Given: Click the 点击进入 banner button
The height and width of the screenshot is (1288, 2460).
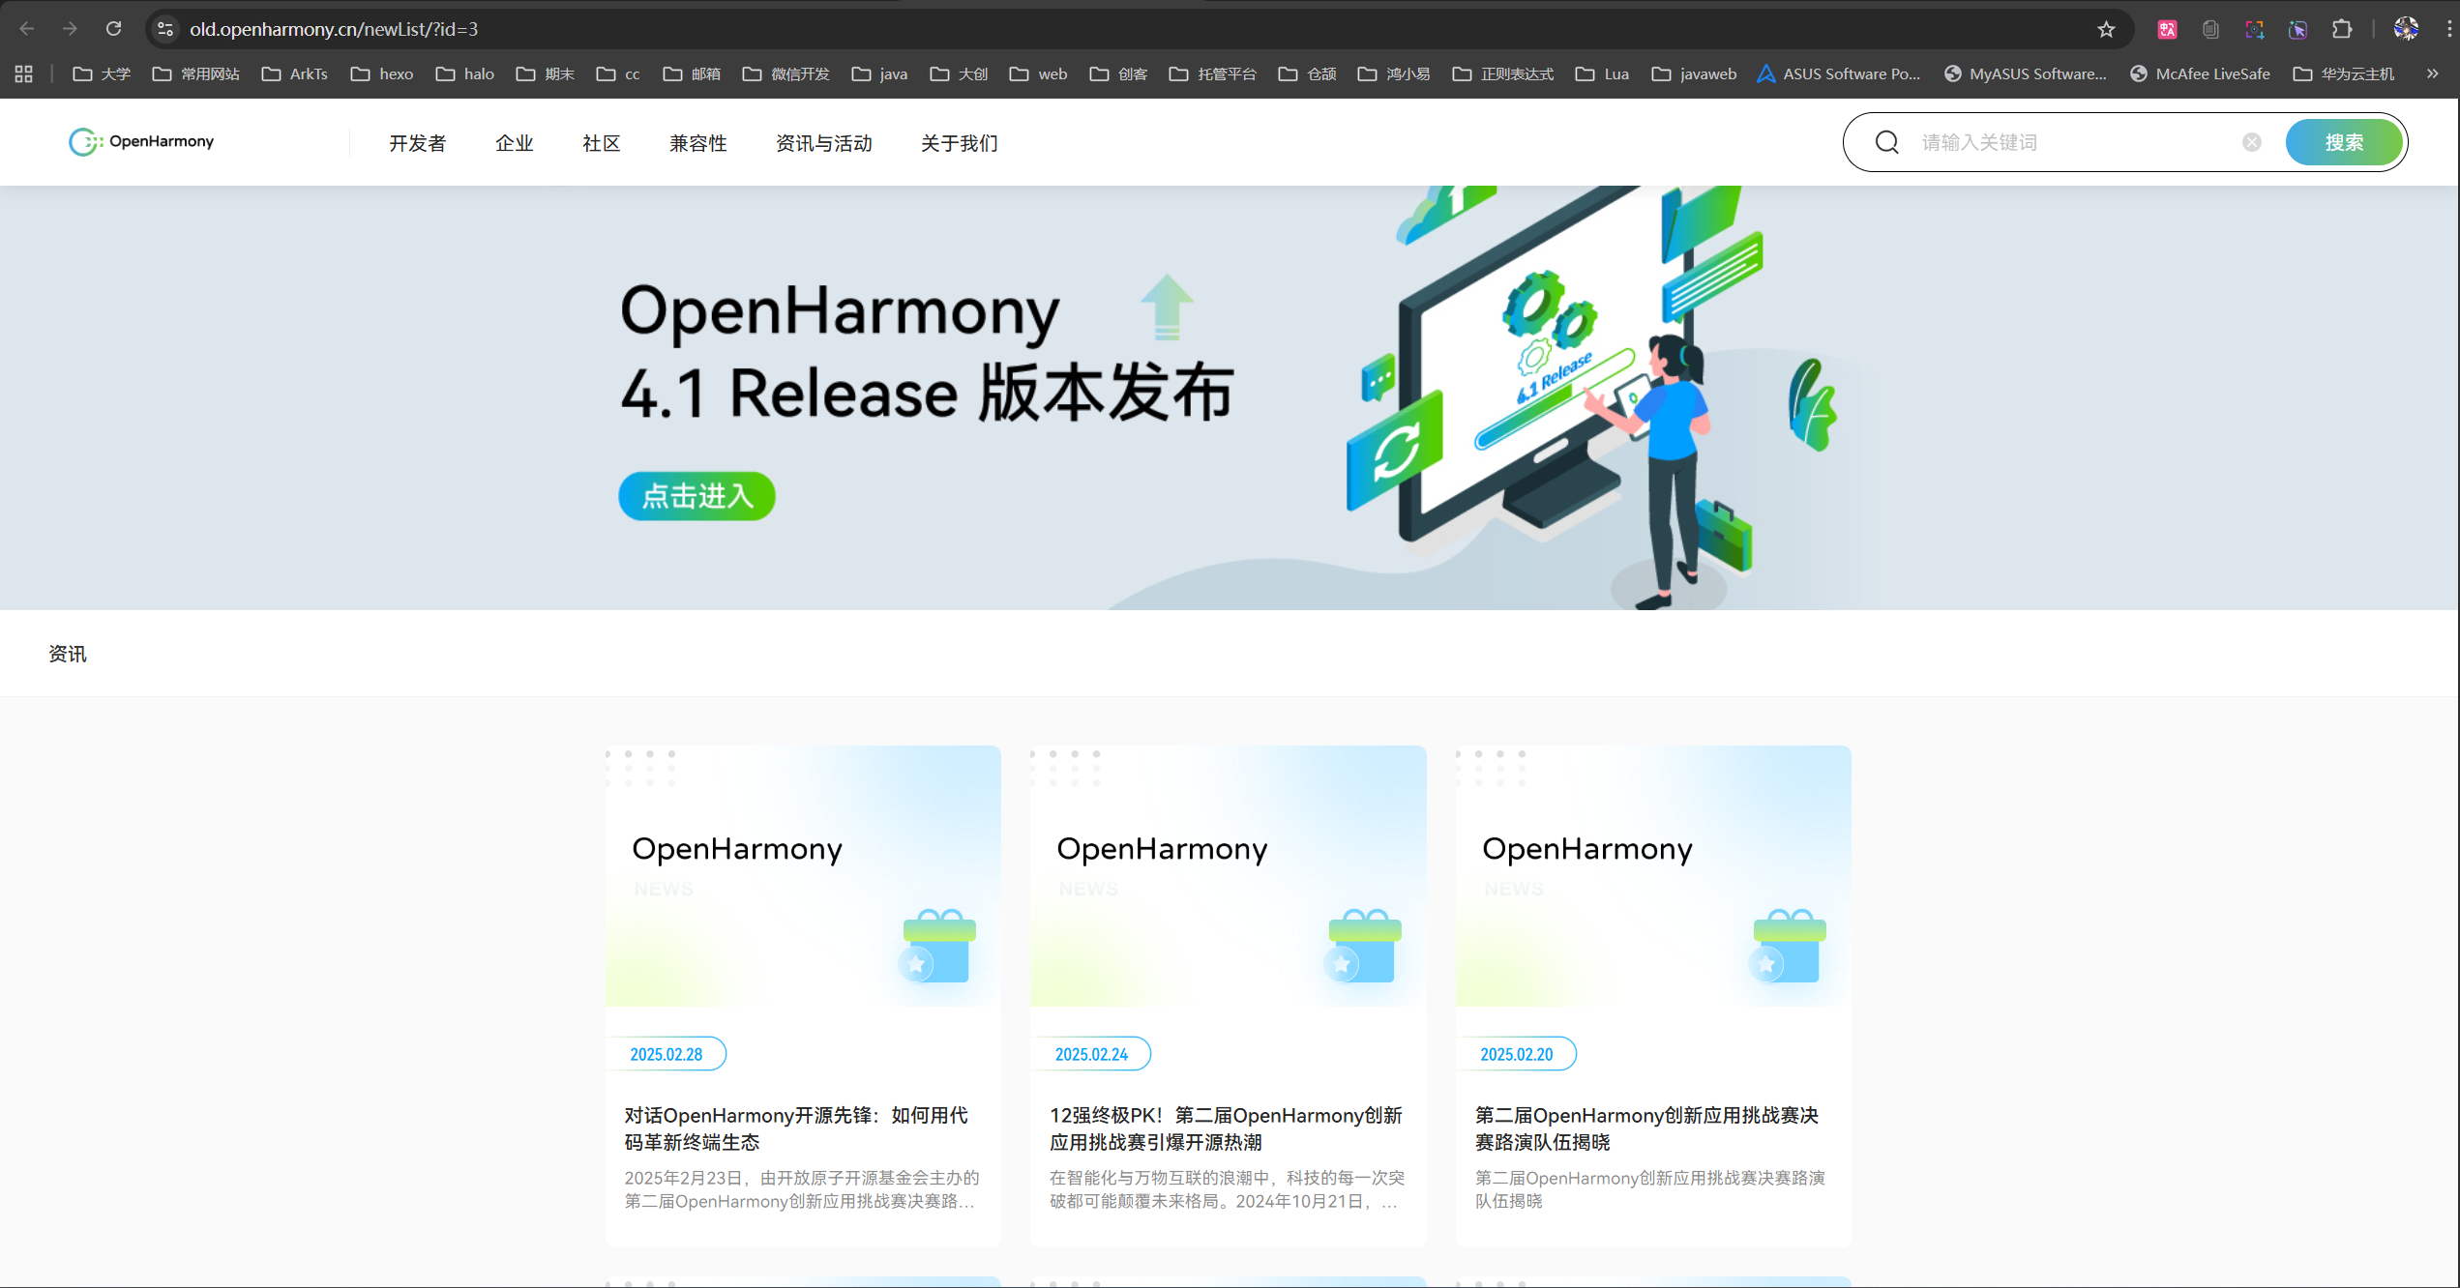Looking at the screenshot, I should click(697, 496).
